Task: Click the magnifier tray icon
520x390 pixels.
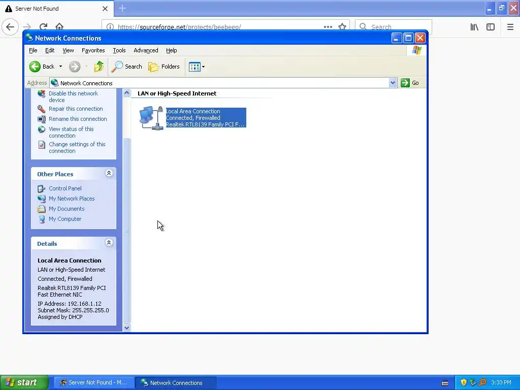Action: (482, 382)
